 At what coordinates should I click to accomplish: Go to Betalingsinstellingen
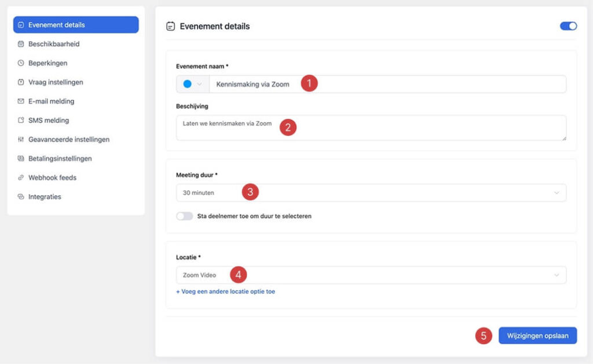pos(76,159)
